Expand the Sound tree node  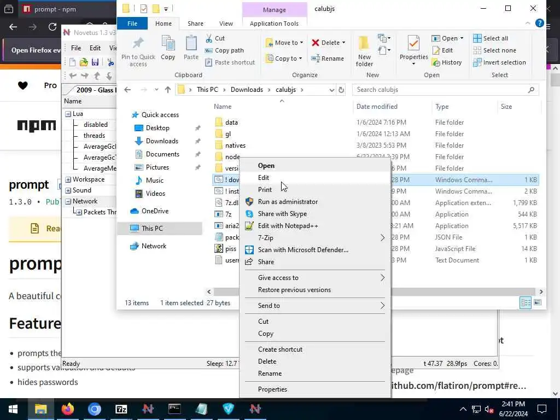coord(68,190)
